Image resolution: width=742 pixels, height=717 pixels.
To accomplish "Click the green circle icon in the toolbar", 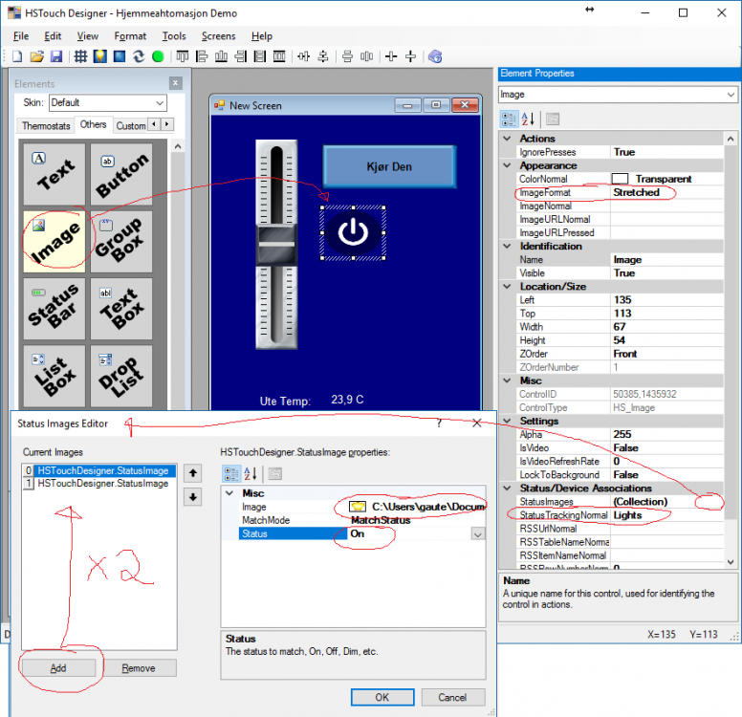I will [158, 56].
